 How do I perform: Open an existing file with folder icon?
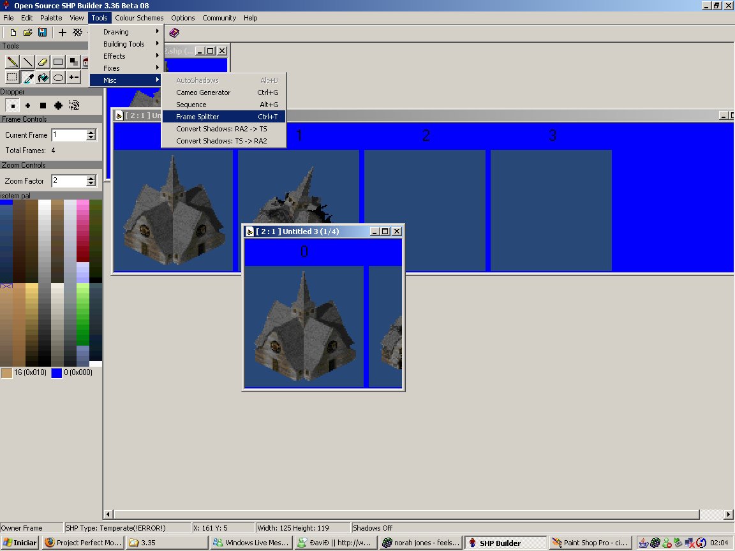[x=28, y=33]
